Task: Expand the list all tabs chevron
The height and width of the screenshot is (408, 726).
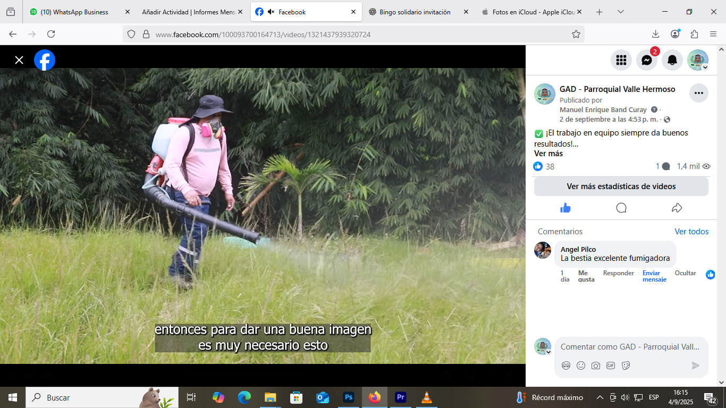Action: (620, 12)
